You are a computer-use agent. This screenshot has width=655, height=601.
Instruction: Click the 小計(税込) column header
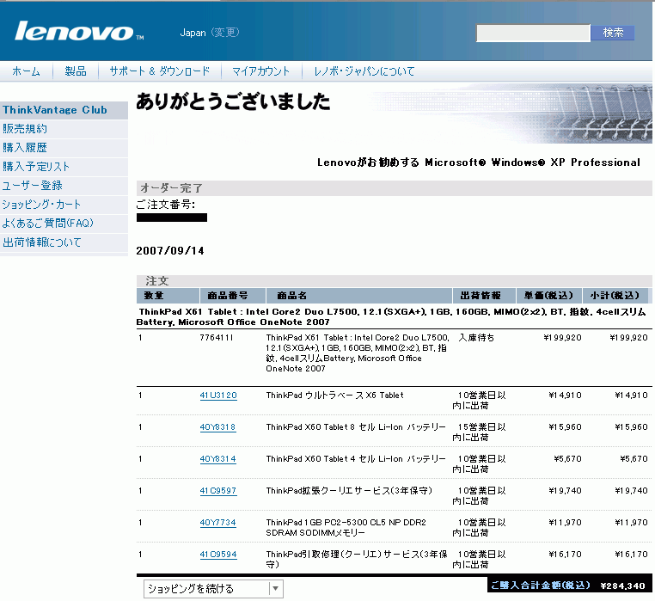[615, 296]
